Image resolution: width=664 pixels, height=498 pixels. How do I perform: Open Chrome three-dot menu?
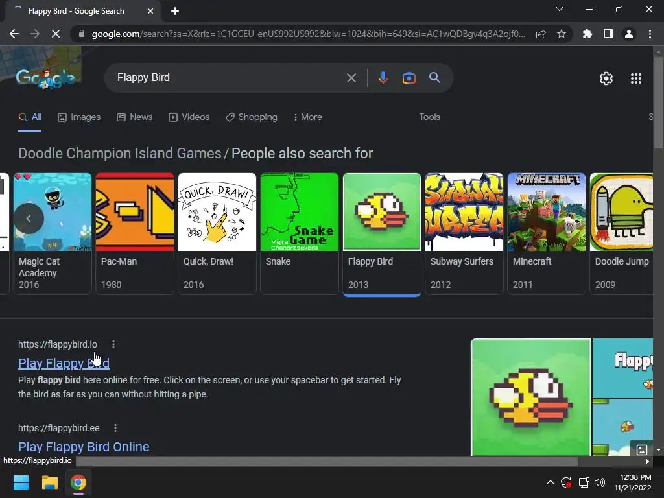tap(650, 34)
